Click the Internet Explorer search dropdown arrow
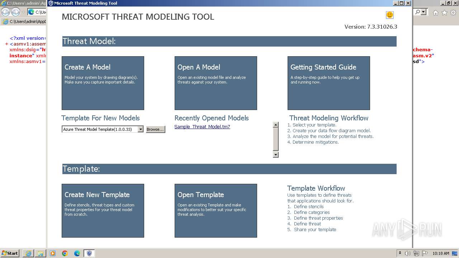The width and height of the screenshot is (459, 258). coord(424,12)
